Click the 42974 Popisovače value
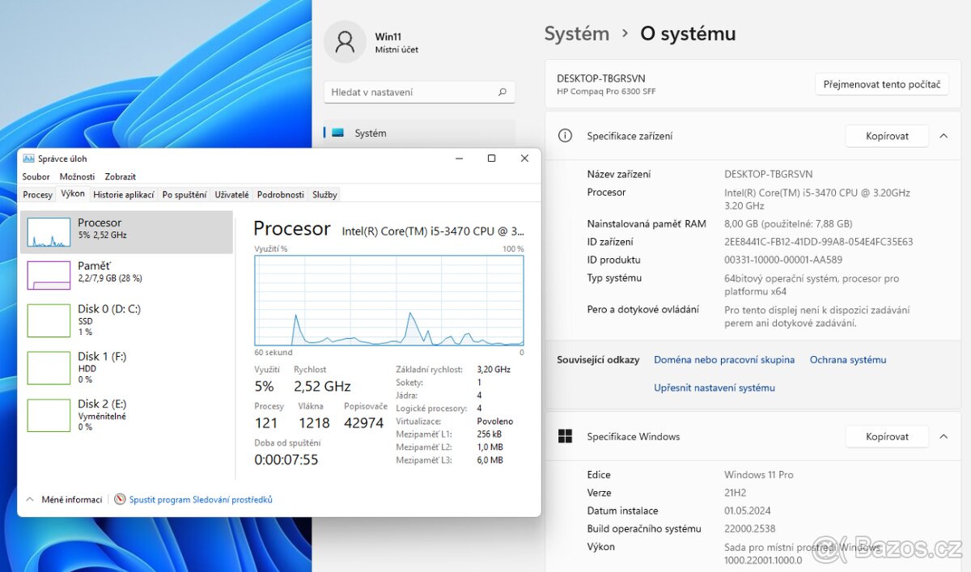The width and height of the screenshot is (971, 572). (364, 422)
